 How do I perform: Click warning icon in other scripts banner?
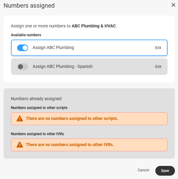point(20,118)
